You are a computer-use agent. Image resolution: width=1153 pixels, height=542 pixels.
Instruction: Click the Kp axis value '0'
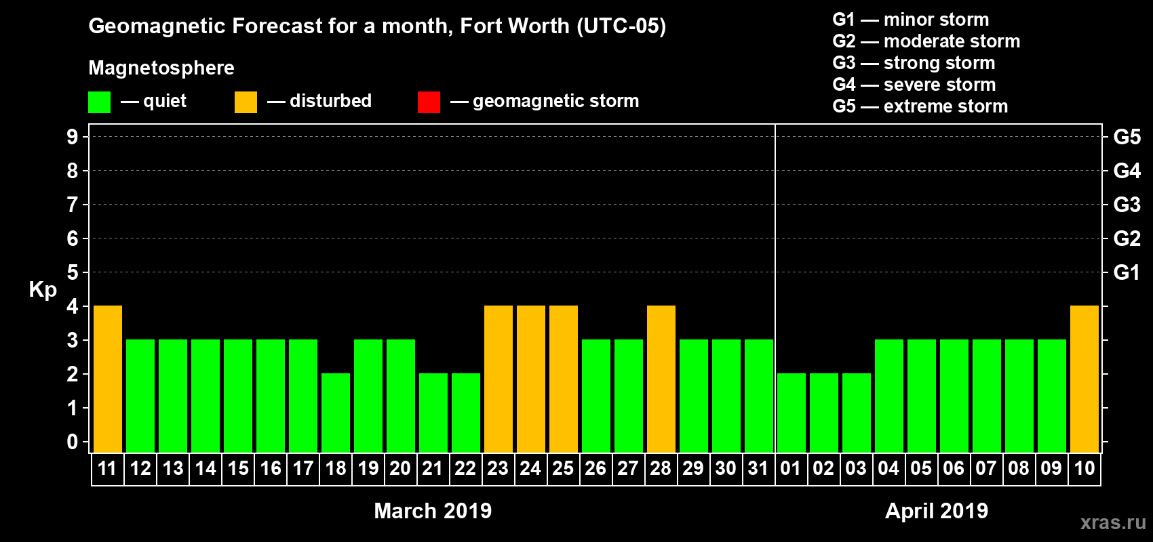(x=73, y=442)
